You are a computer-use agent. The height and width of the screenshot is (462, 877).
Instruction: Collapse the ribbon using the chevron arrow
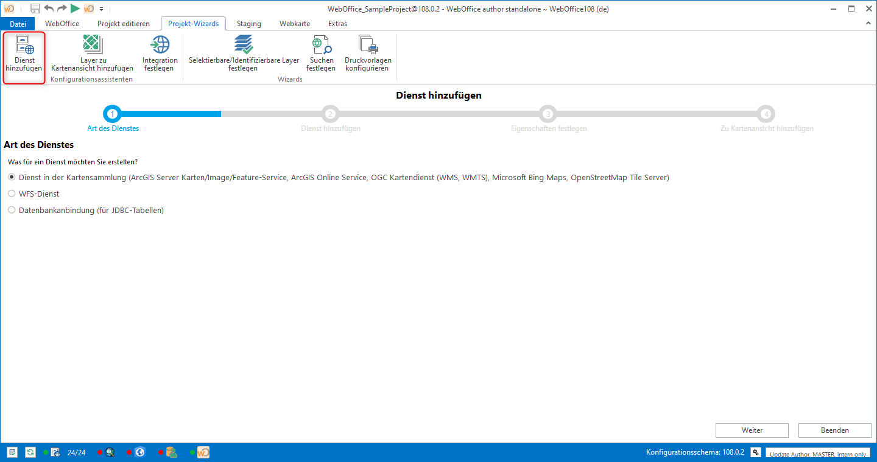(x=868, y=23)
